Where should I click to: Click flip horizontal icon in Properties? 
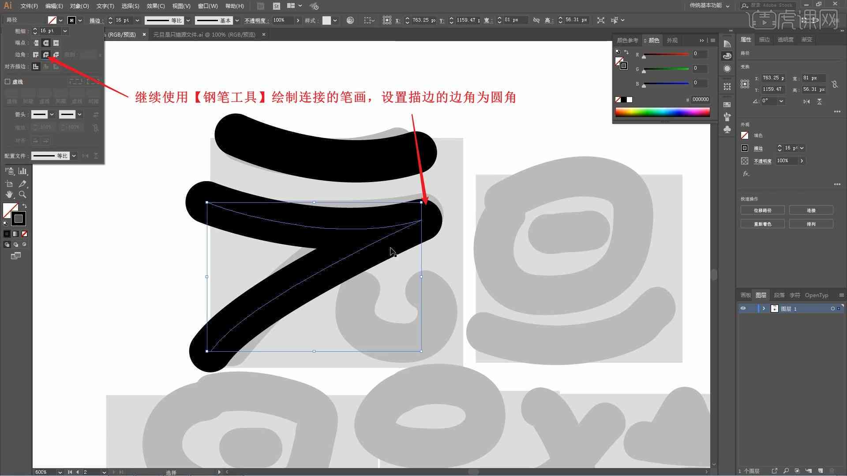click(806, 101)
